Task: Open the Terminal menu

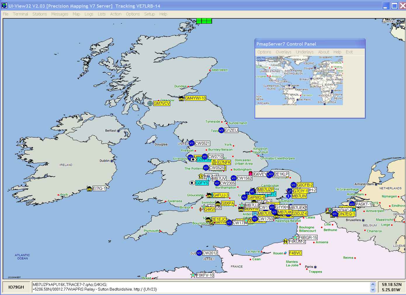Action: [20, 14]
